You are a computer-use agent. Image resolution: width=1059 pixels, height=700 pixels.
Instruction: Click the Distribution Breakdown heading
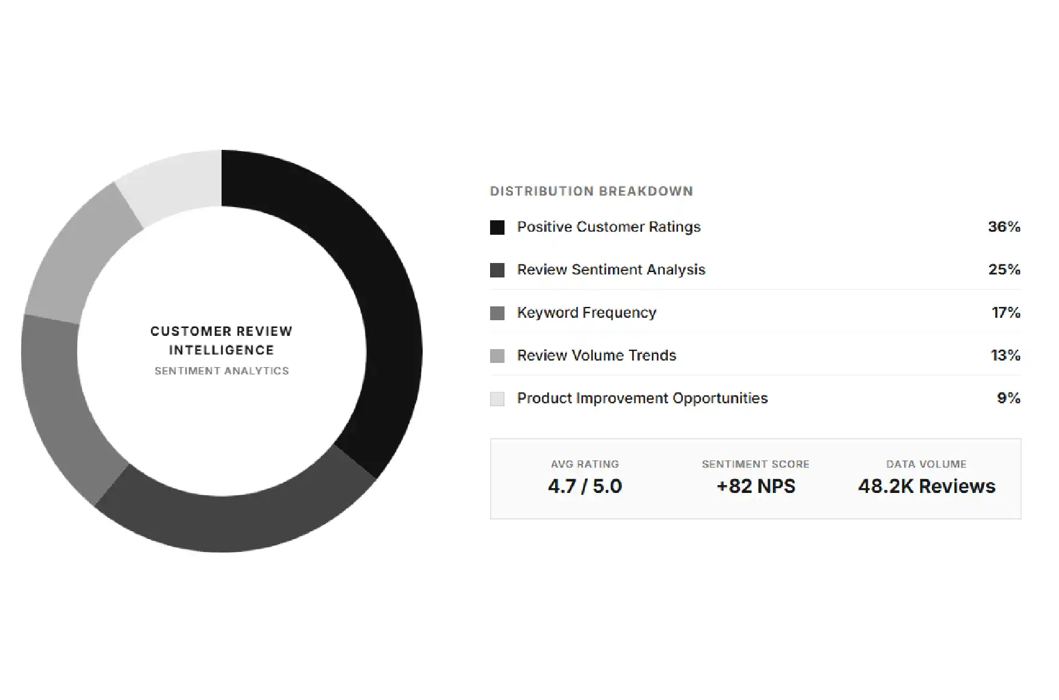tap(592, 191)
